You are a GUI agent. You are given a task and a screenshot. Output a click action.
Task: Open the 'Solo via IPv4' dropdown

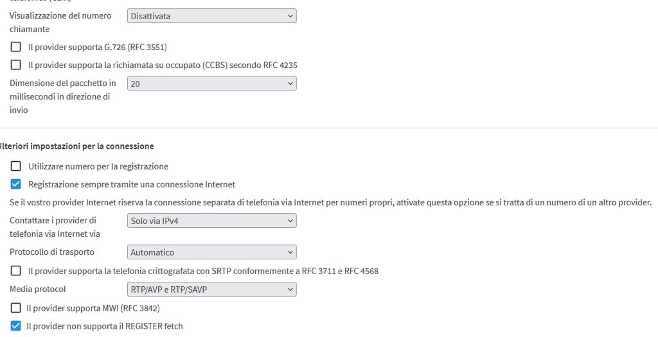(212, 221)
